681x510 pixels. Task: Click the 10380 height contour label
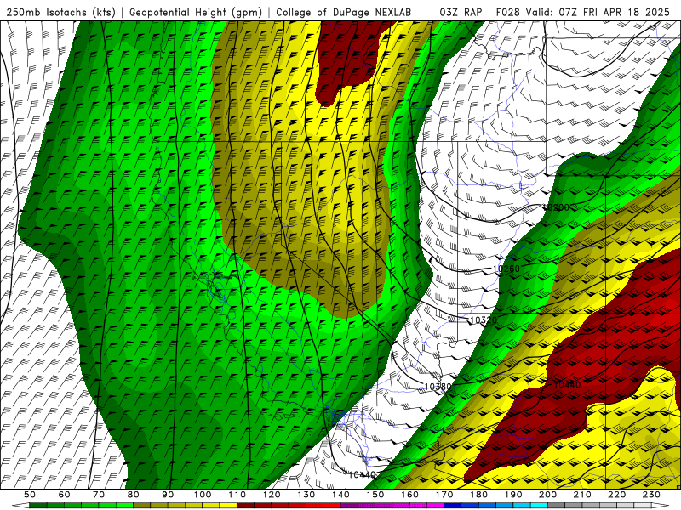(438, 387)
